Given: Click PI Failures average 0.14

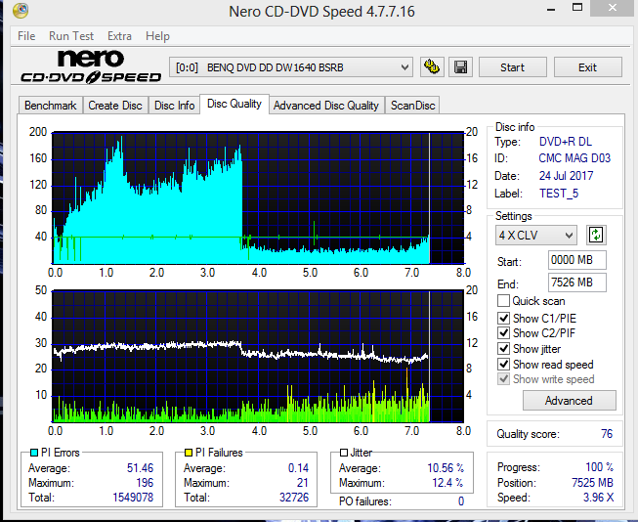Looking at the screenshot, I should (x=298, y=468).
